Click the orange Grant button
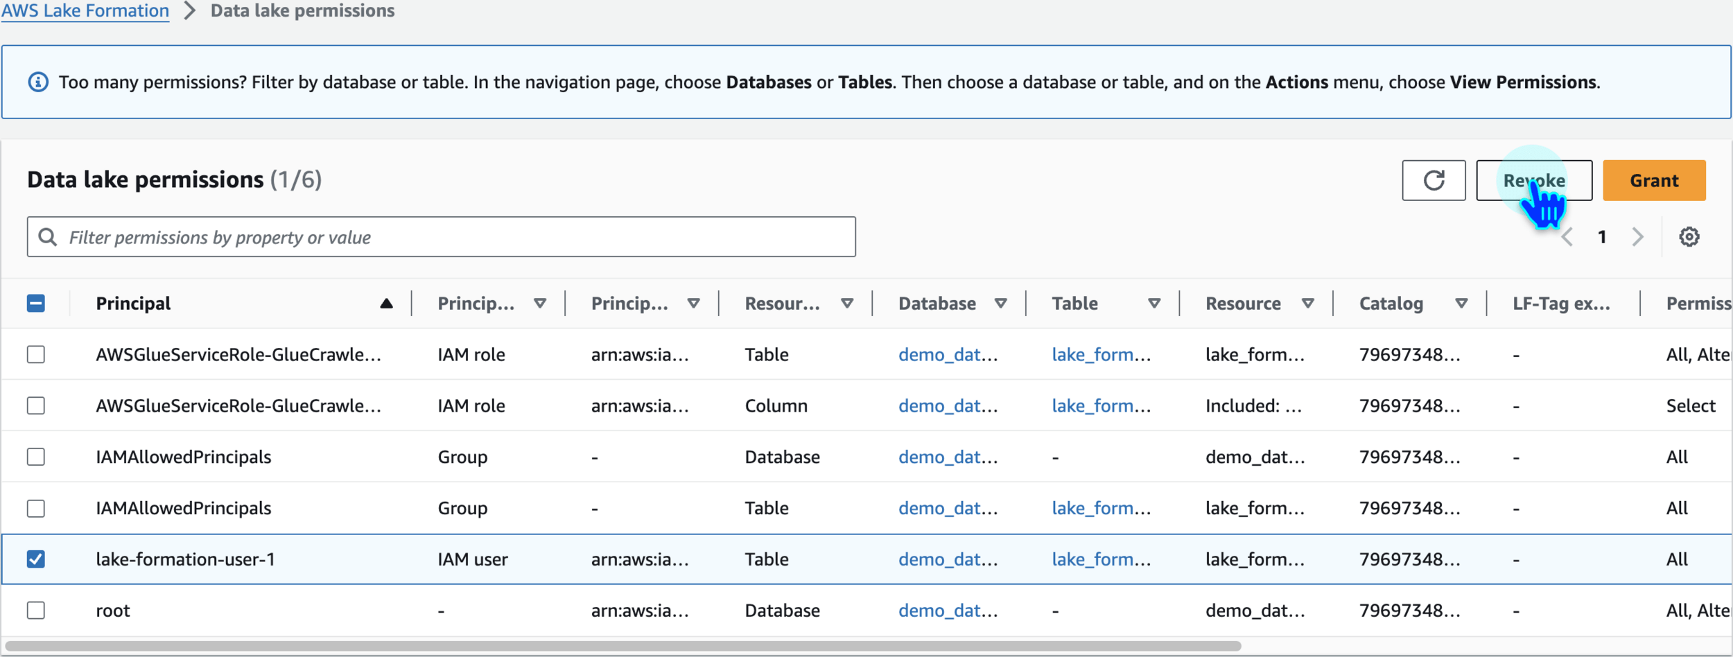This screenshot has width=1733, height=657. (1654, 180)
